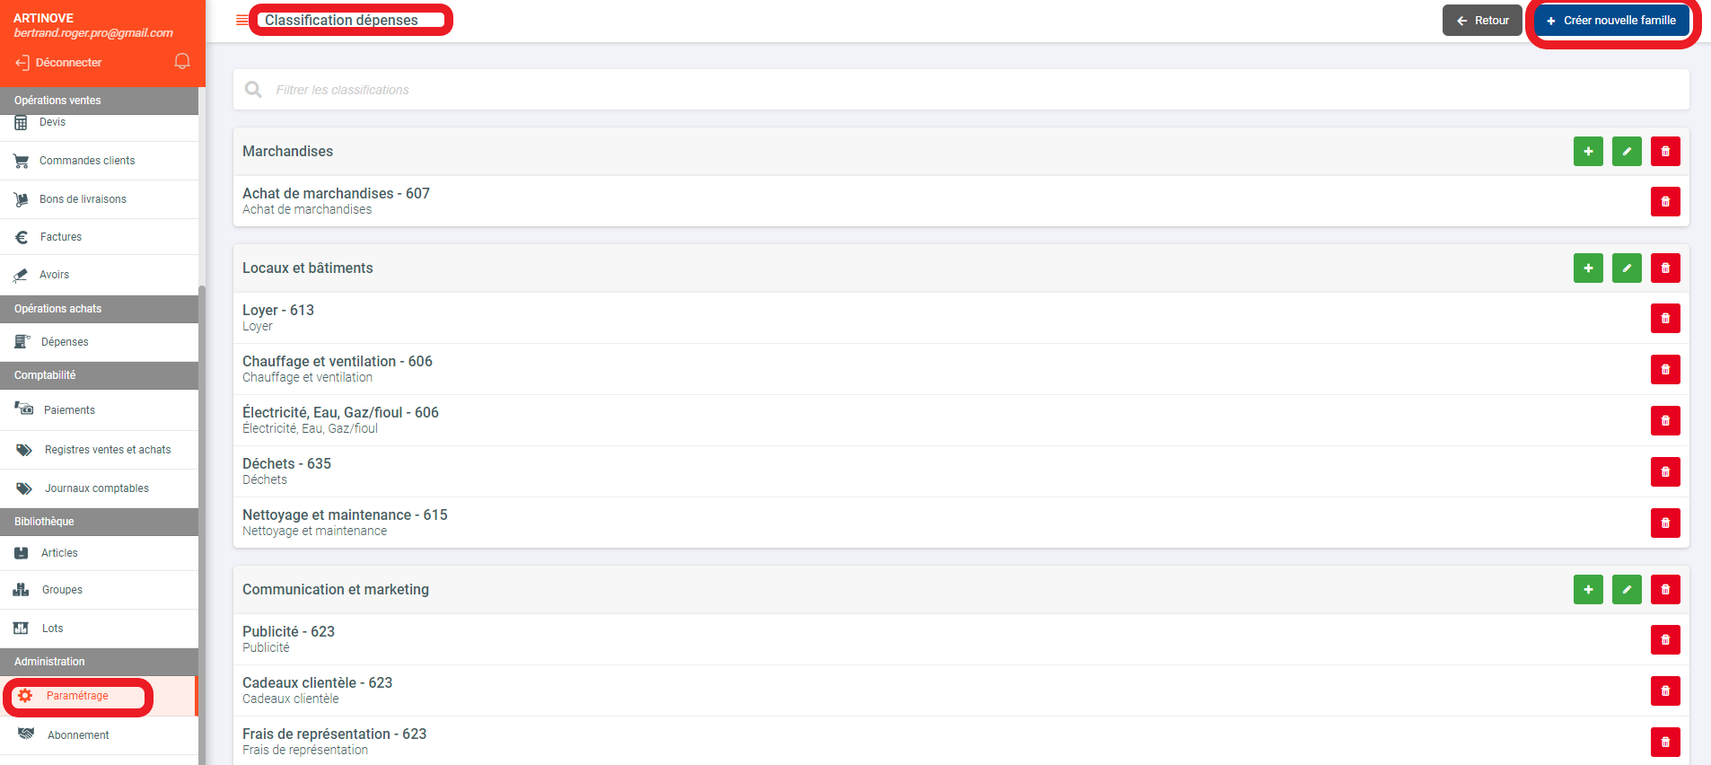Viewport: 1711px width, 765px height.
Task: Click the notification bell icon
Action: click(x=182, y=61)
